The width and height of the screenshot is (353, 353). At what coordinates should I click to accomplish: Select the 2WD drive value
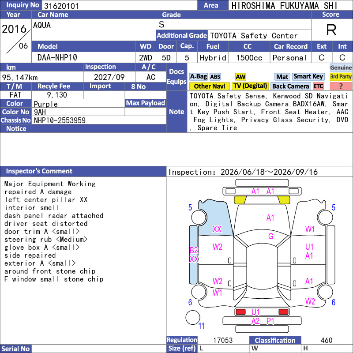[146, 58]
